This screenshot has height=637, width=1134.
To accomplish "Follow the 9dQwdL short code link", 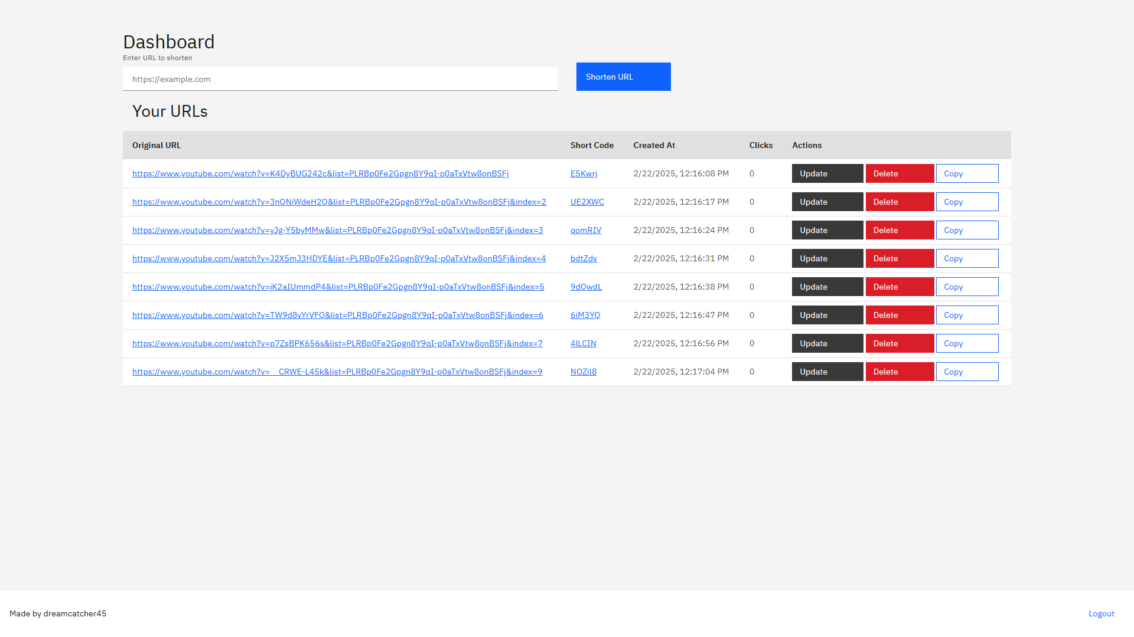I will pos(586,287).
